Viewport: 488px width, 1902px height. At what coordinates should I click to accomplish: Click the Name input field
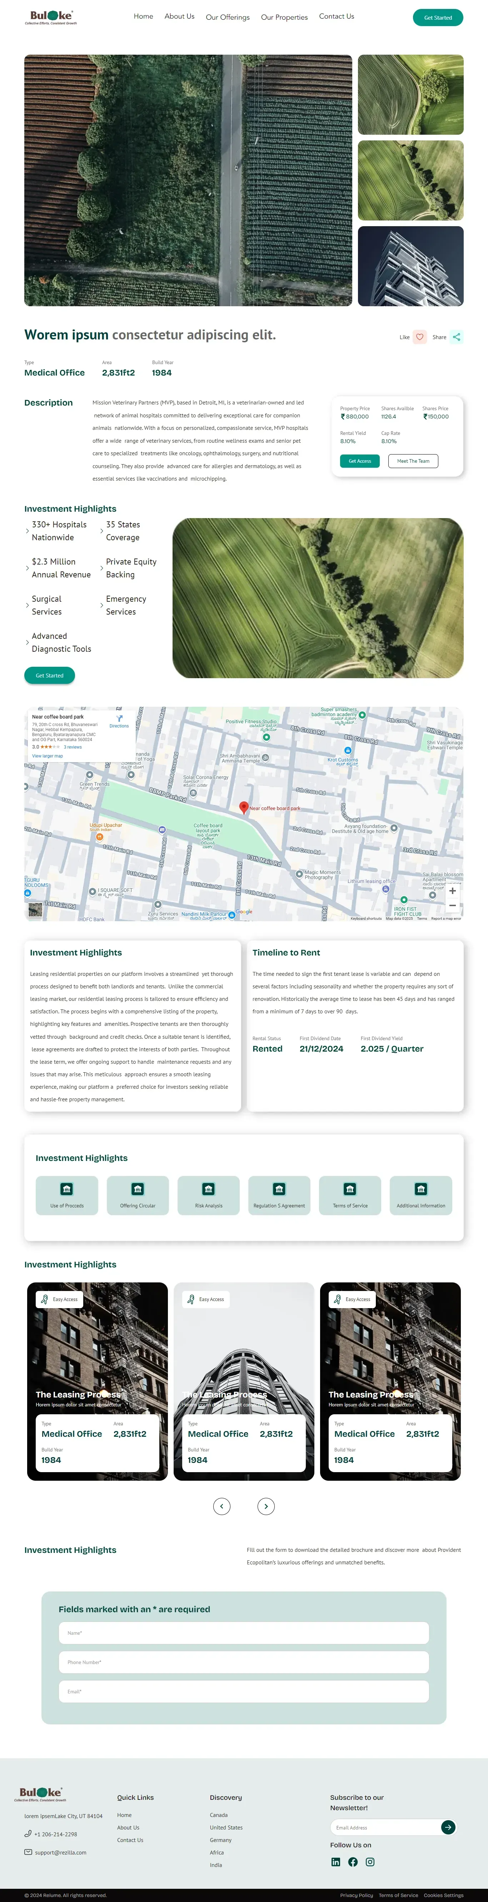tap(244, 1633)
